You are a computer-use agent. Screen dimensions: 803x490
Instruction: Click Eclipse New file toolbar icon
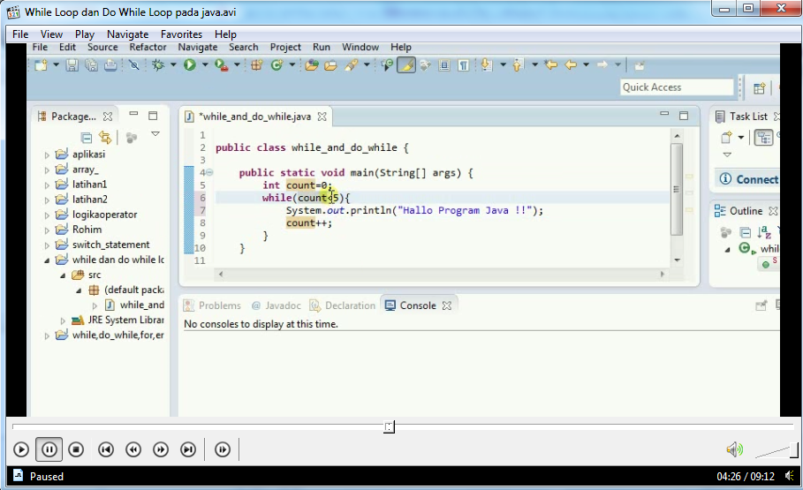click(41, 65)
